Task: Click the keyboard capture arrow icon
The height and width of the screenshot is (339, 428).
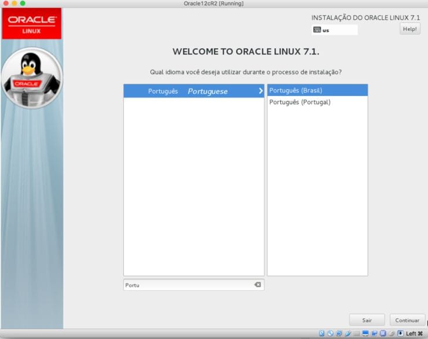Action: coord(400,333)
